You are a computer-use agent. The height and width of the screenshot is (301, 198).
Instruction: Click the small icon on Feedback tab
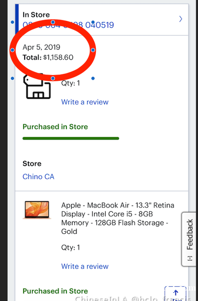[190, 258]
